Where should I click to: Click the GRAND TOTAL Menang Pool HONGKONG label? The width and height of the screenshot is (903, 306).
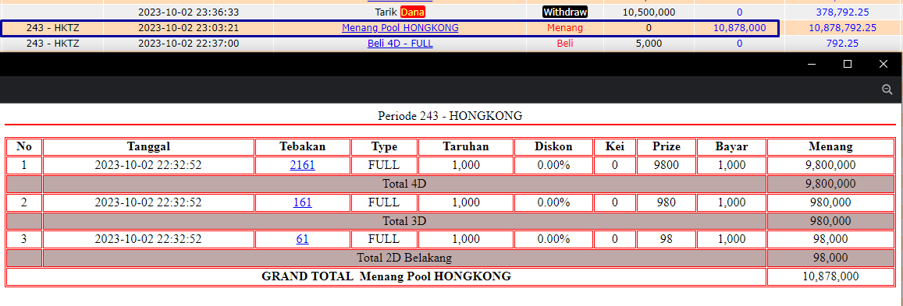386,276
